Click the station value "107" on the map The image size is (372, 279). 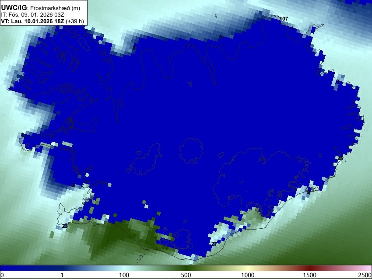point(284,18)
